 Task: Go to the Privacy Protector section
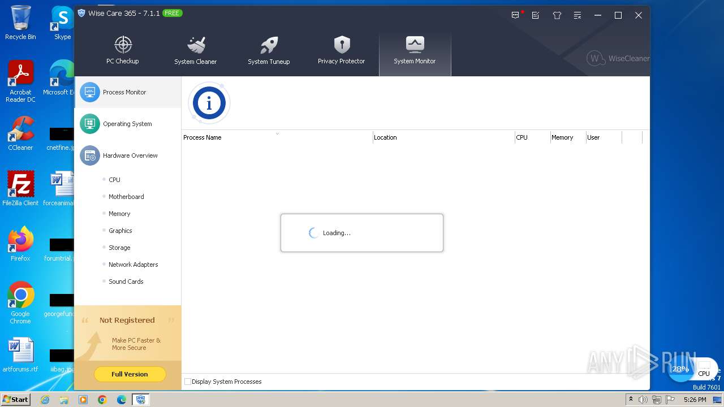point(341,51)
